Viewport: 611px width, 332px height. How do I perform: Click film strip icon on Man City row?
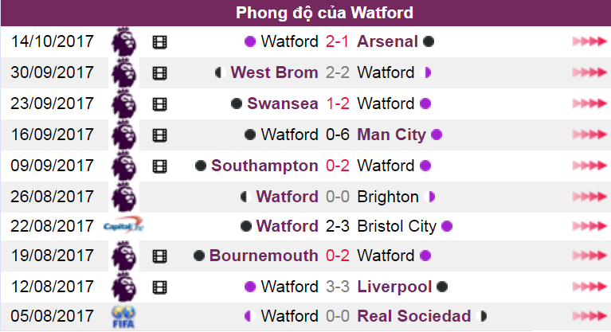(160, 135)
